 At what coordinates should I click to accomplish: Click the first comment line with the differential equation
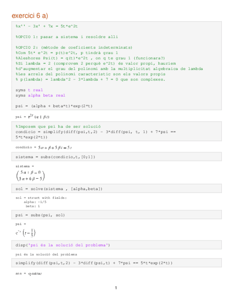pyautogui.click(x=47, y=26)
